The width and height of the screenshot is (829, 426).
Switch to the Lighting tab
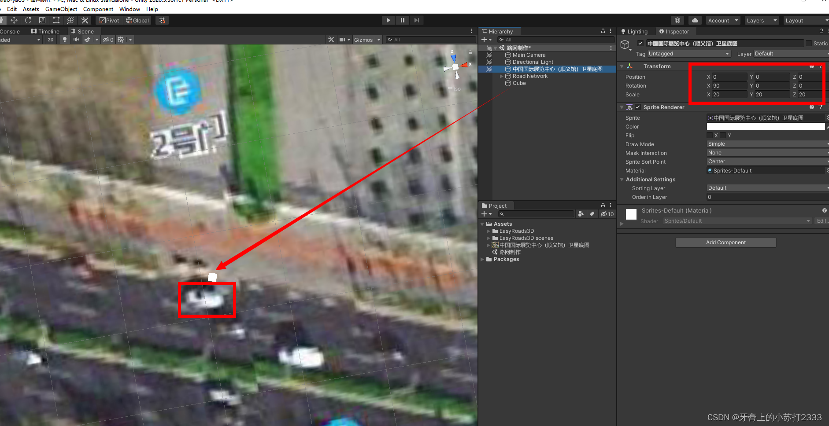pos(634,31)
